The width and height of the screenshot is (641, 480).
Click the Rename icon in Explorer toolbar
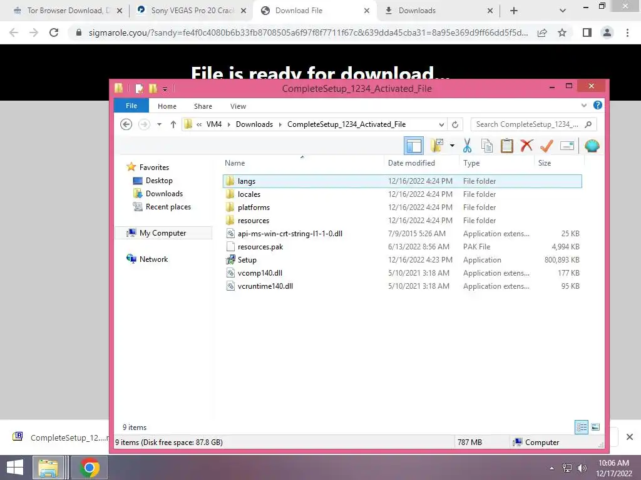[567, 146]
